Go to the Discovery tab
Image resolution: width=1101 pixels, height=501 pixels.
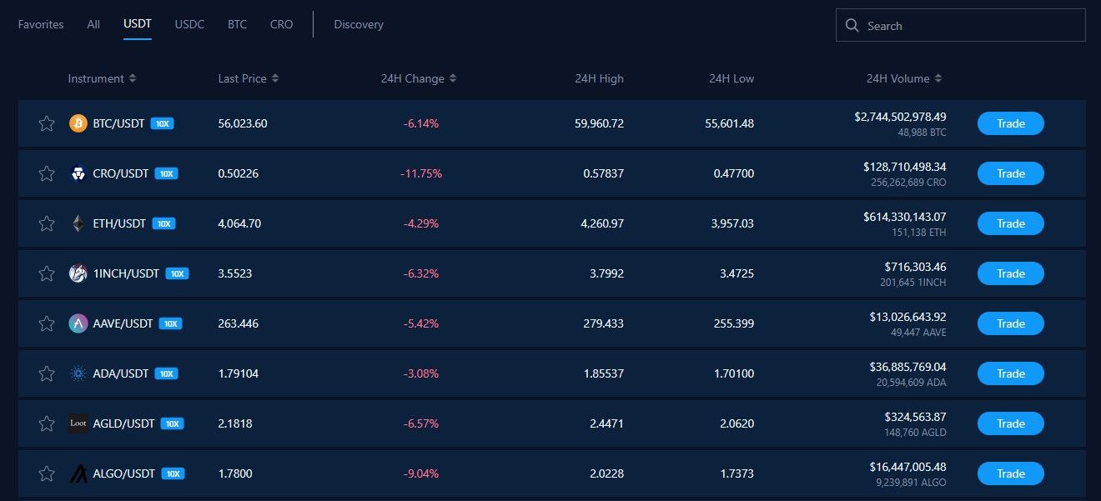coord(359,24)
